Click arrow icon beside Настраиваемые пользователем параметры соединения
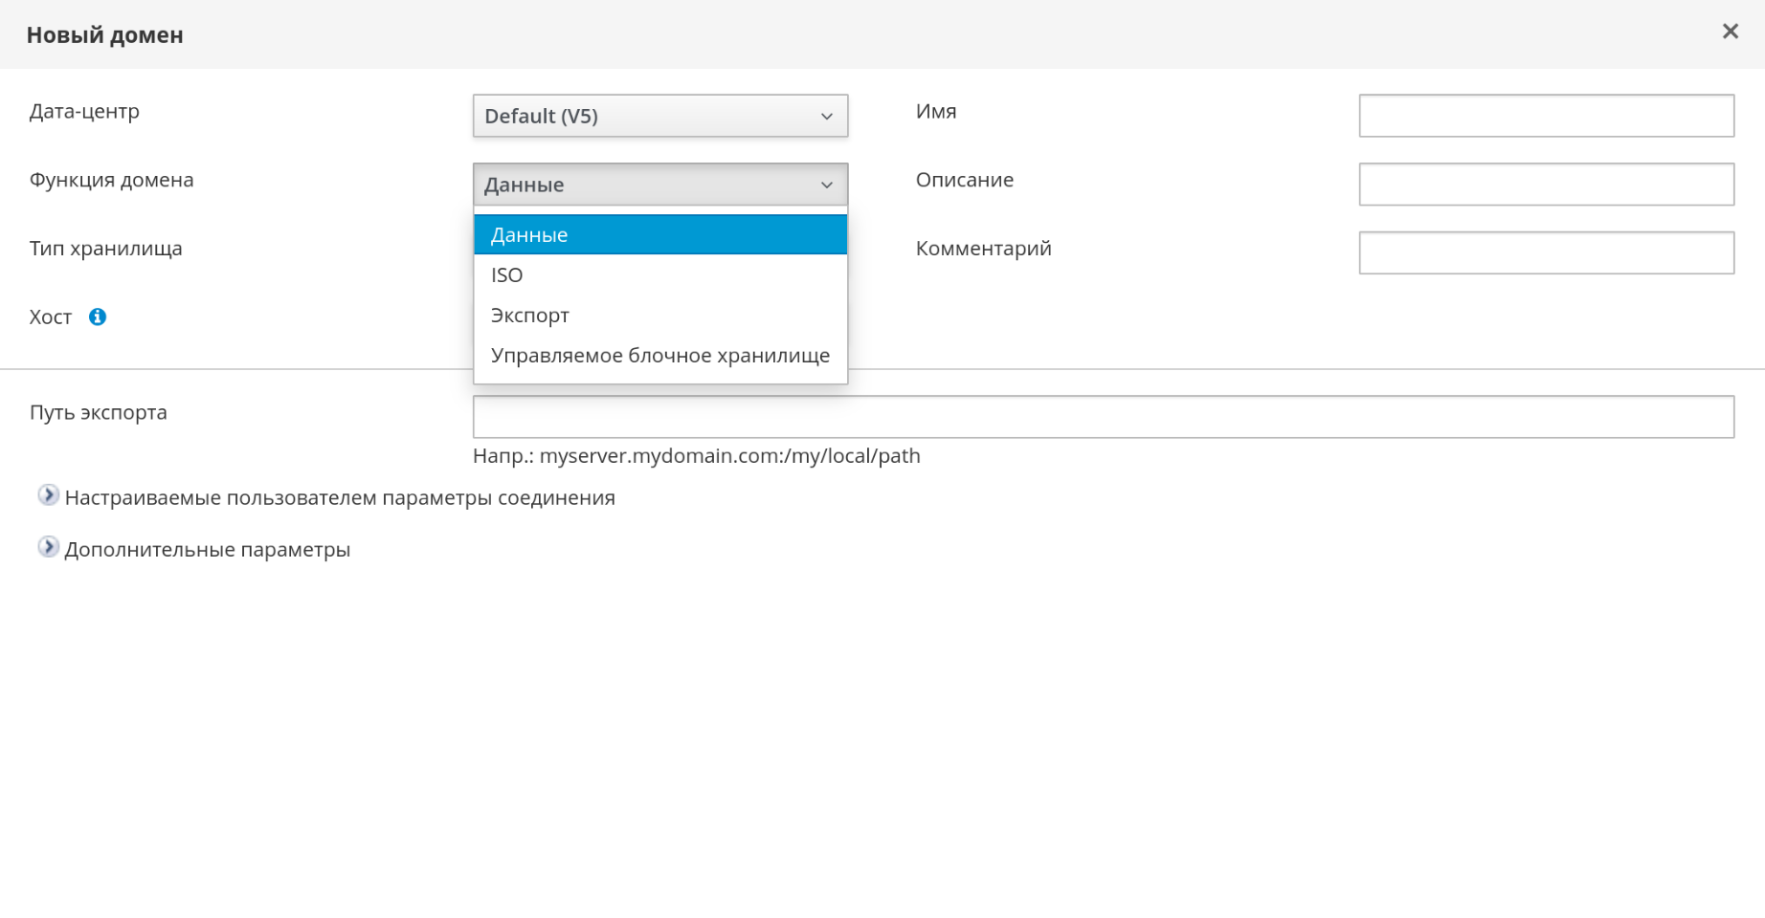Image resolution: width=1765 pixels, height=918 pixels. pyautogui.click(x=48, y=495)
